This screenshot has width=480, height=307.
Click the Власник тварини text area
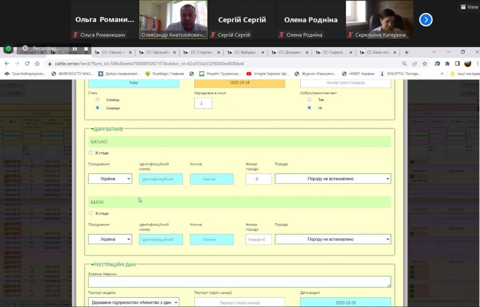[x=240, y=281]
